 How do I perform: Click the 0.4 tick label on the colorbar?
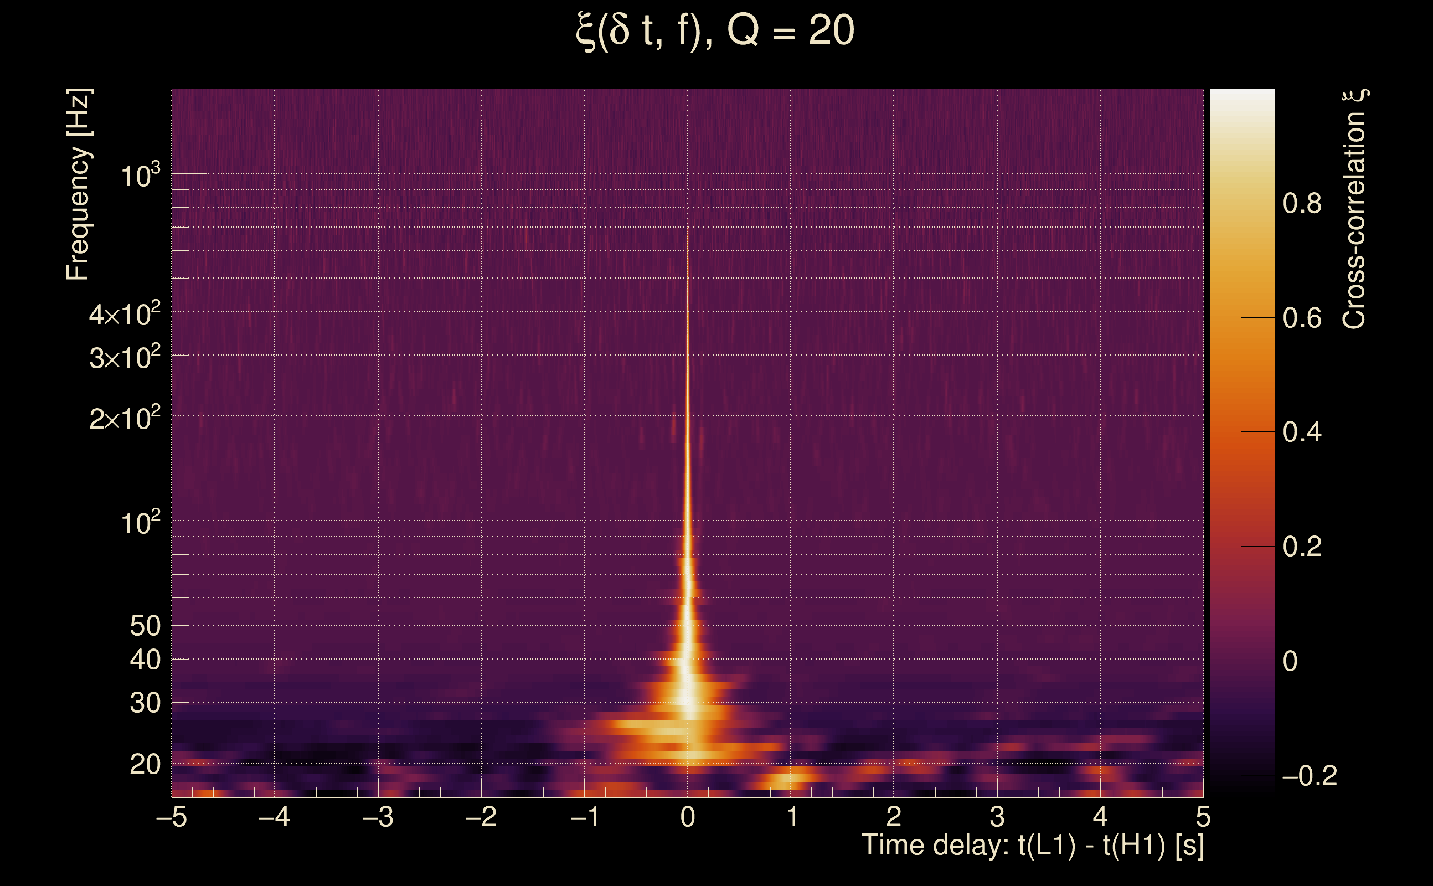[1302, 432]
